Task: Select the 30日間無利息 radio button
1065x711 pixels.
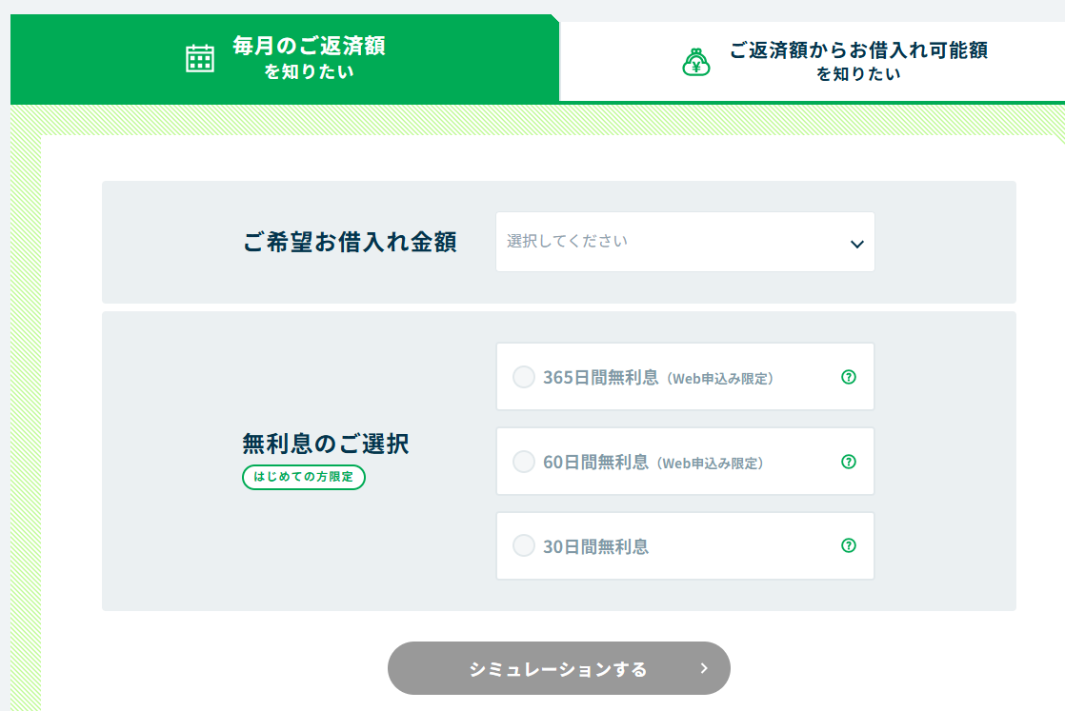Action: (524, 545)
